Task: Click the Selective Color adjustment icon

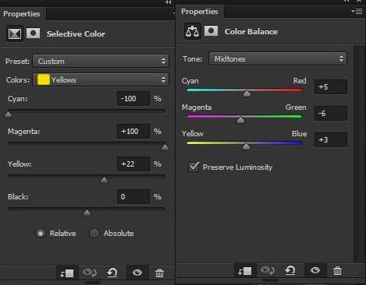Action: [15, 33]
